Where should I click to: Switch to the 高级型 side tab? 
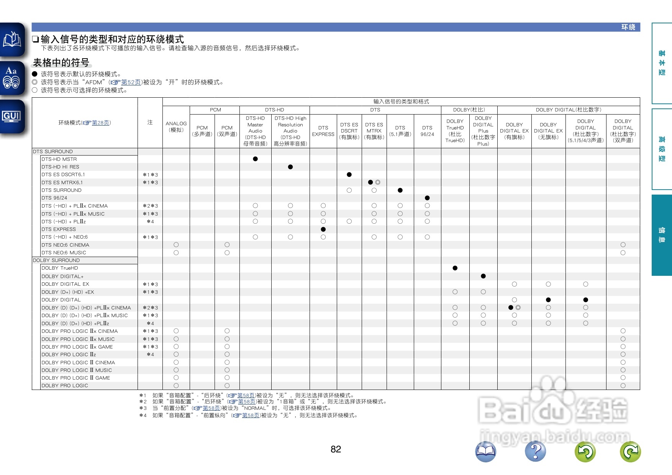[662, 149]
